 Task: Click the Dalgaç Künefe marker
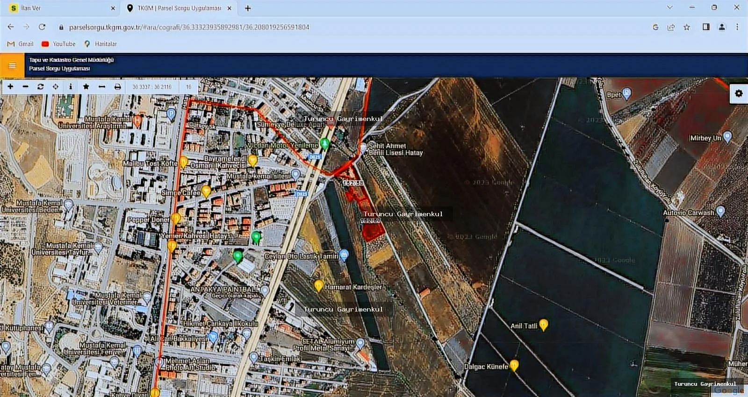point(514,365)
